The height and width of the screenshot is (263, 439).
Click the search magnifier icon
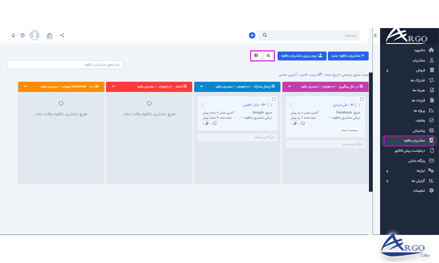[264, 35]
